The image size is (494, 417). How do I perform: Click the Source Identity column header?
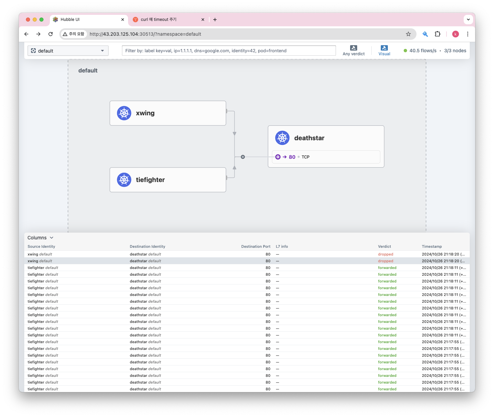coord(41,246)
